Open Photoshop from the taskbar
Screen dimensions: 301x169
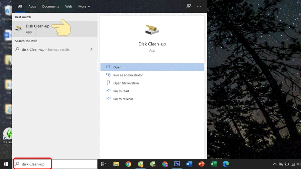(177, 164)
